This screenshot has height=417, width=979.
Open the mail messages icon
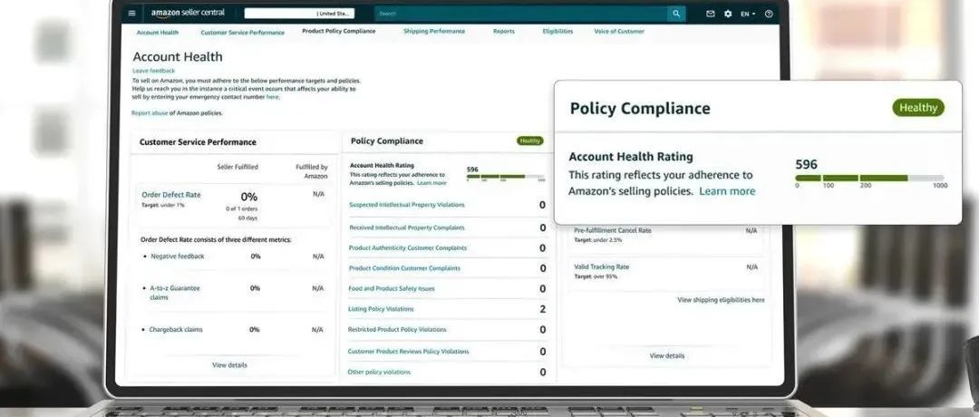(x=711, y=14)
